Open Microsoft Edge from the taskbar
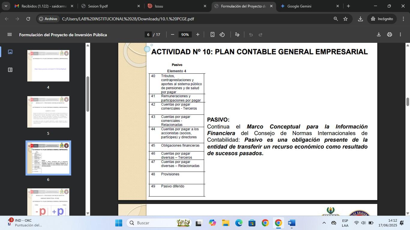This screenshot has width=410, height=230. click(239, 223)
